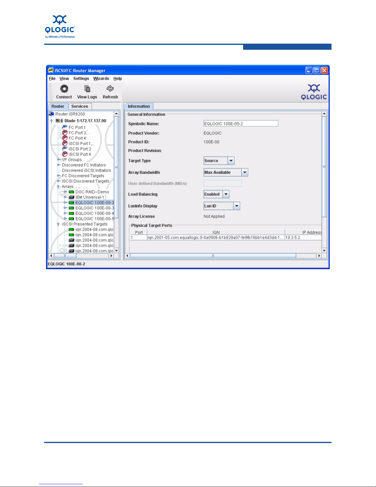Screen dimensions: 376x487
Task: Click the EQLOGIC 100E-00-4 array icon
Action: [72, 214]
